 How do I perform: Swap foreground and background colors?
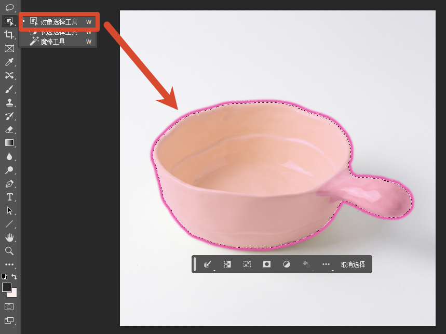click(14, 276)
